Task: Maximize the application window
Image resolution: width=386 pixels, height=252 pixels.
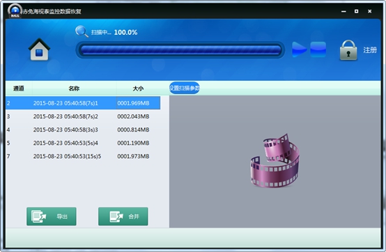Action: (356, 11)
